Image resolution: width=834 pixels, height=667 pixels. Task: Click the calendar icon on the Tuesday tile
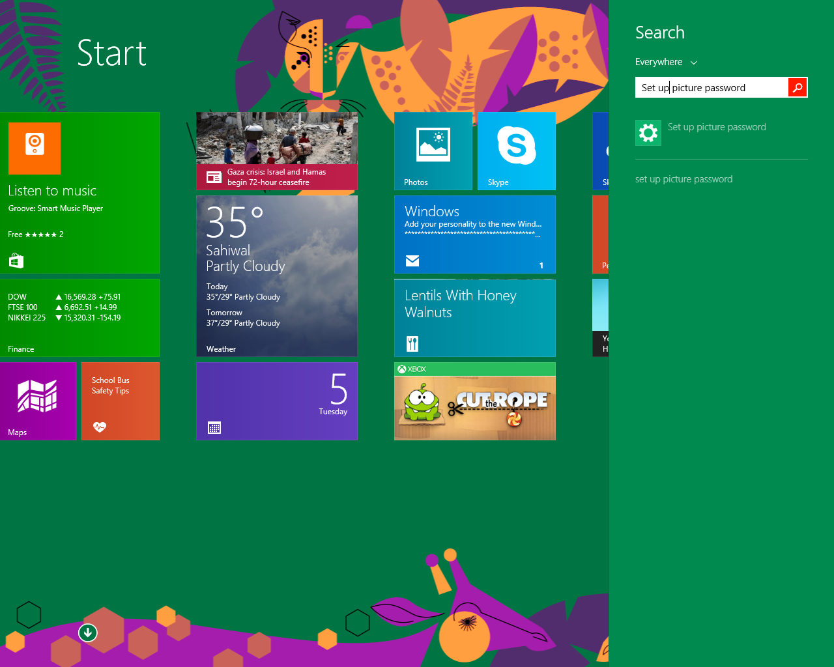tap(214, 427)
